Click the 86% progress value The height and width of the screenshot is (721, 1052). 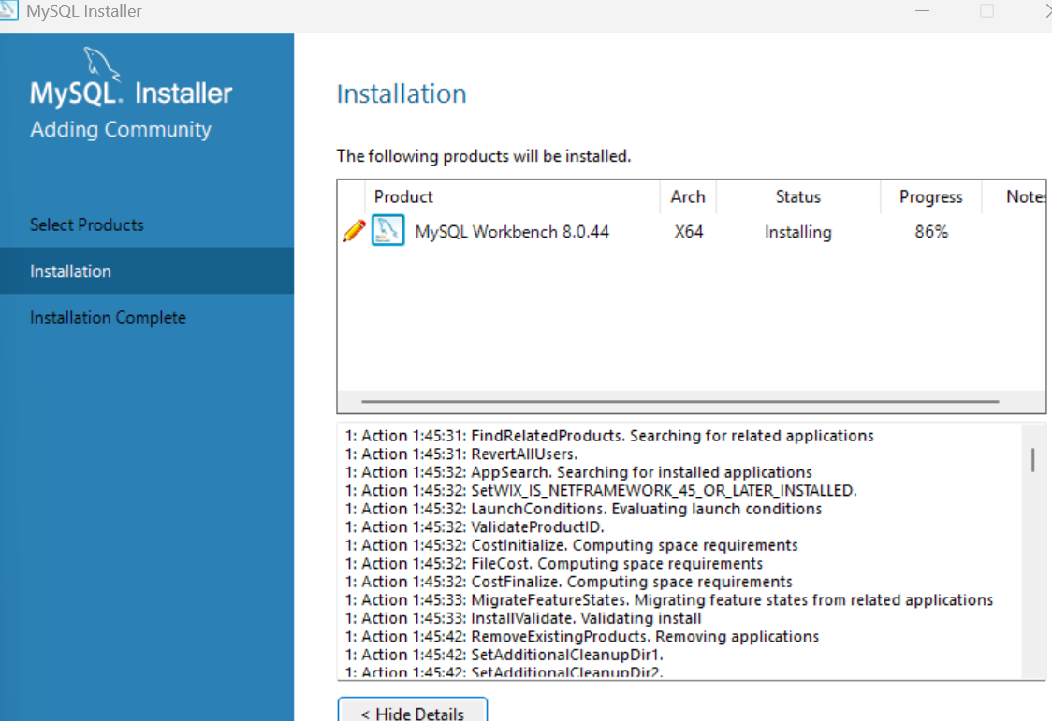click(931, 232)
